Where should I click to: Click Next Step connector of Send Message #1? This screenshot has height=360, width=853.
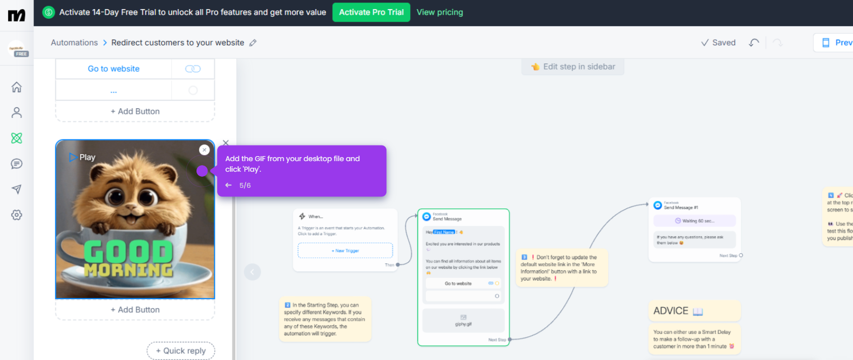(741, 255)
